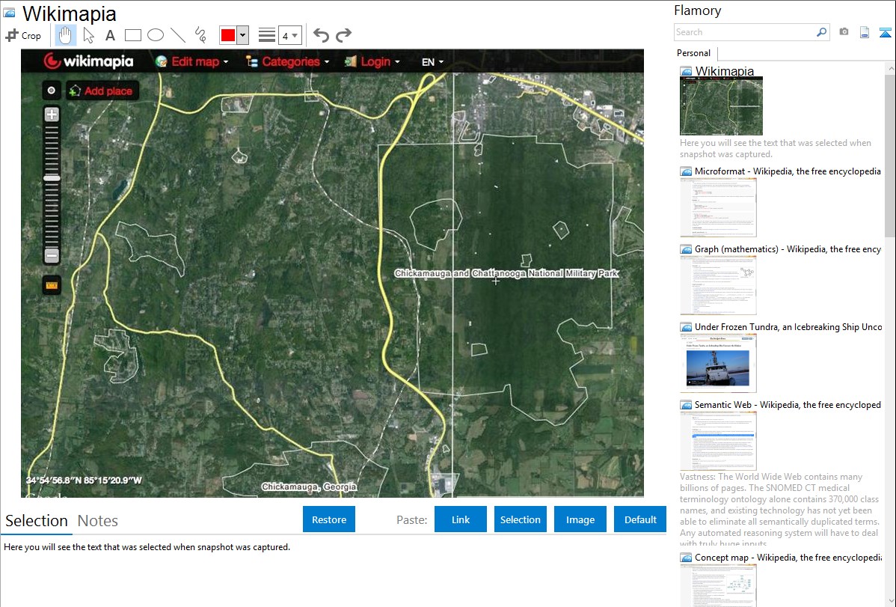896x607 pixels.
Task: Redo the last annotation
Action: pyautogui.click(x=343, y=35)
